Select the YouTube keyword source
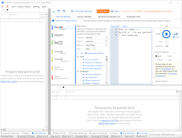Image resolution: width=182 pixels, height=138 pixels. click(x=58, y=43)
